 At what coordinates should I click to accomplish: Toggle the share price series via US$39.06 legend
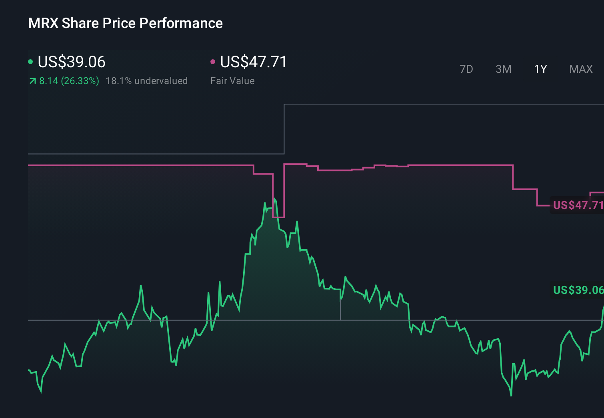click(71, 62)
